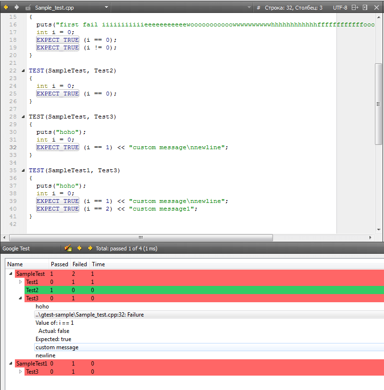Click 'int i = 0;' on line 24

pos(55,86)
